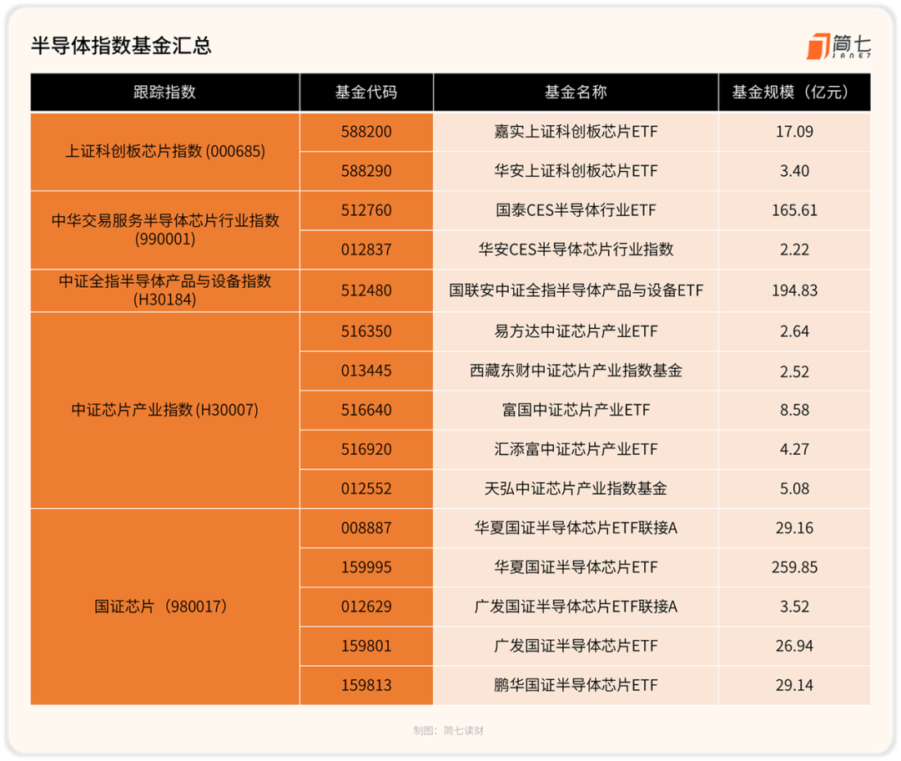Viewport: 901px width, 761px height.
Task: Click fund code 588290
Action: point(366,171)
